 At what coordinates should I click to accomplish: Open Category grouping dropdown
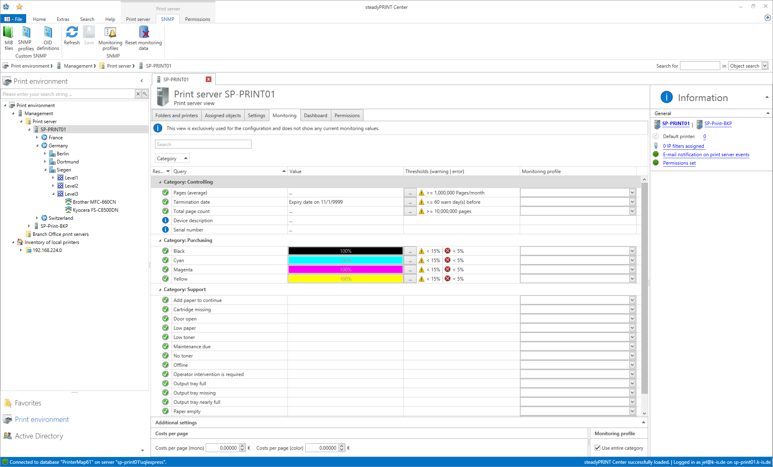172,158
